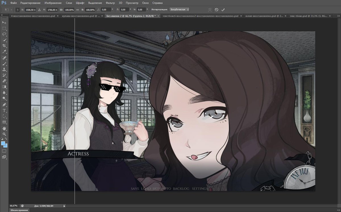The height and width of the screenshot is (212, 341).
Task: Click the Y position field
Action: pyautogui.click(x=53, y=10)
